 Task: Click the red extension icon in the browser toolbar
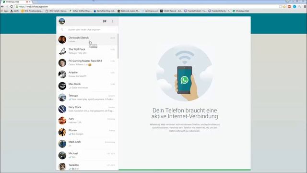[x=289, y=6]
